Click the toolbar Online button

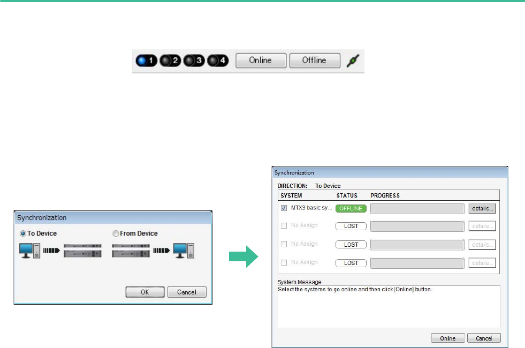click(261, 60)
